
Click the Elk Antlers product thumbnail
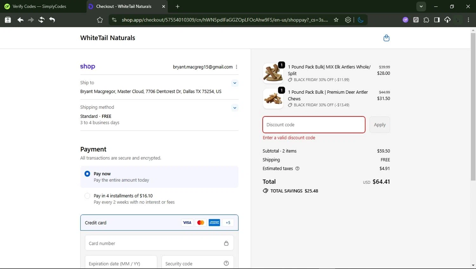(273, 73)
